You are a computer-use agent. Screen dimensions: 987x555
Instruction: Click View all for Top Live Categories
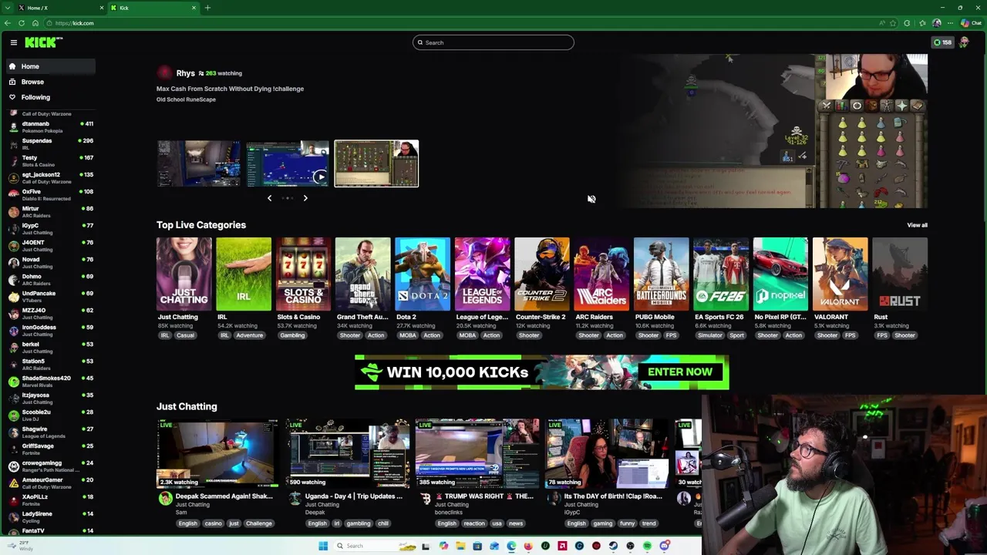point(917,225)
